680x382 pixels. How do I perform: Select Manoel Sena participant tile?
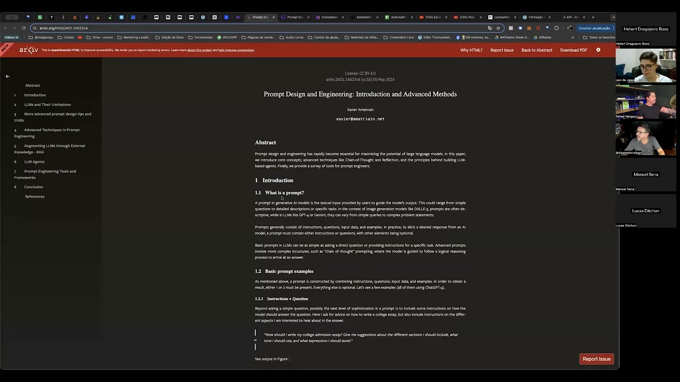[x=645, y=175]
